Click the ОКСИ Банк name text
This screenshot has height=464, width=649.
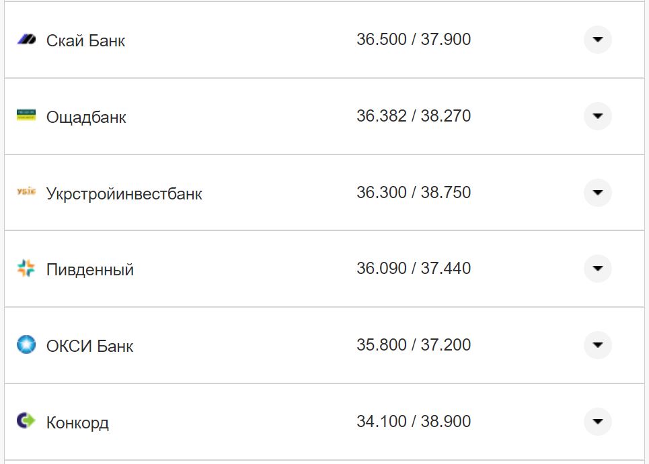tap(89, 346)
